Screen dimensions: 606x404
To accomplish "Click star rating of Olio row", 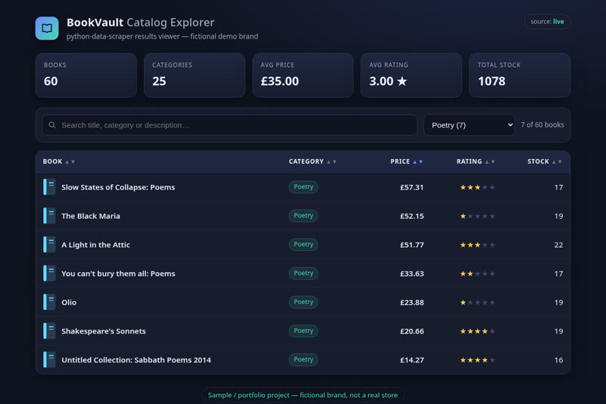I will click(477, 302).
